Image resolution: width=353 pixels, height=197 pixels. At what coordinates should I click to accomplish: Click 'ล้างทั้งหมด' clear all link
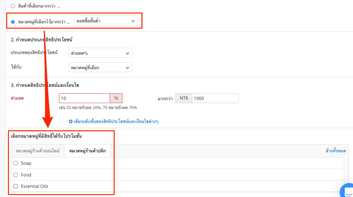(x=336, y=151)
